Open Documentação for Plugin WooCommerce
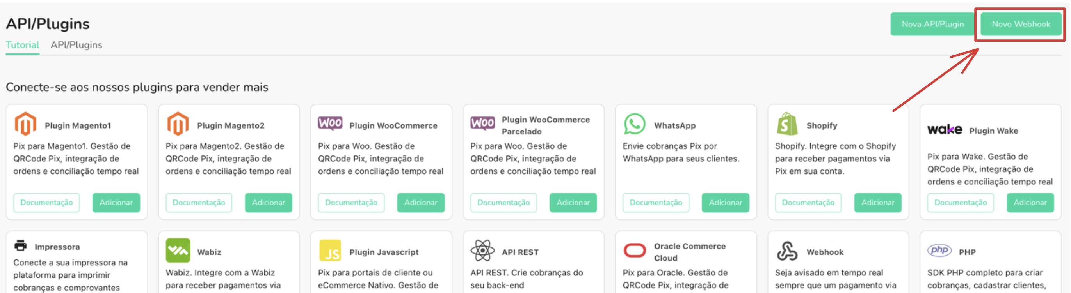 (x=351, y=203)
